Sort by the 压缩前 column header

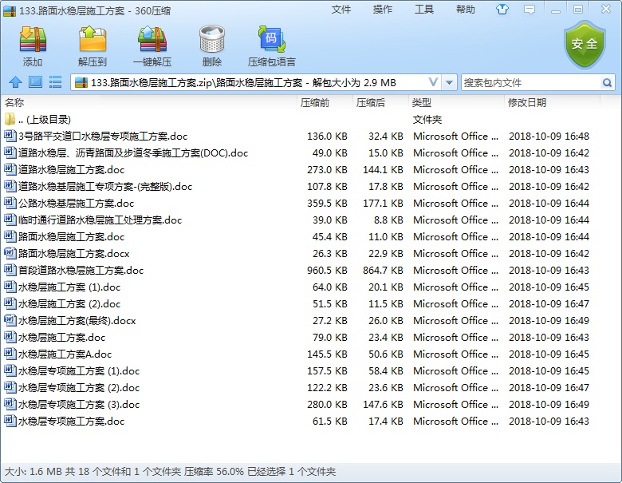tap(325, 102)
